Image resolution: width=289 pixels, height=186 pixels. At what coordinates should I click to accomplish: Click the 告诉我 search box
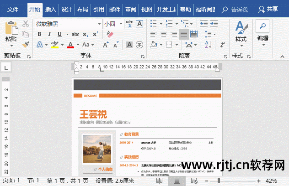(x=235, y=10)
